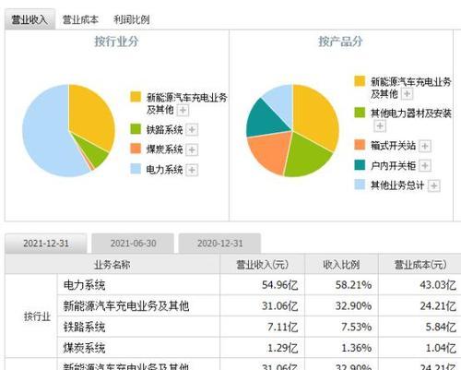Click the 铁路系统 table row name
The height and width of the screenshot is (370, 461).
pyautogui.click(x=84, y=327)
